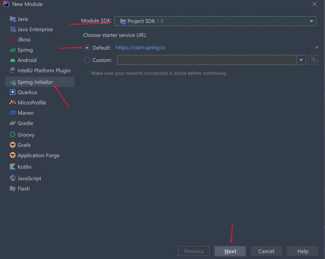Click the JBoss red icon

coord(13,40)
